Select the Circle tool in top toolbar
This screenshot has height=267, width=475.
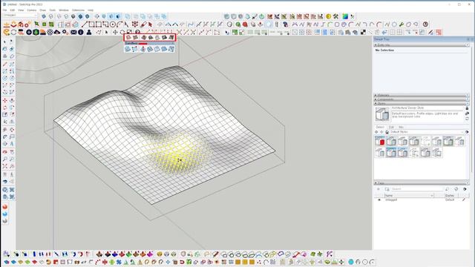(112, 24)
